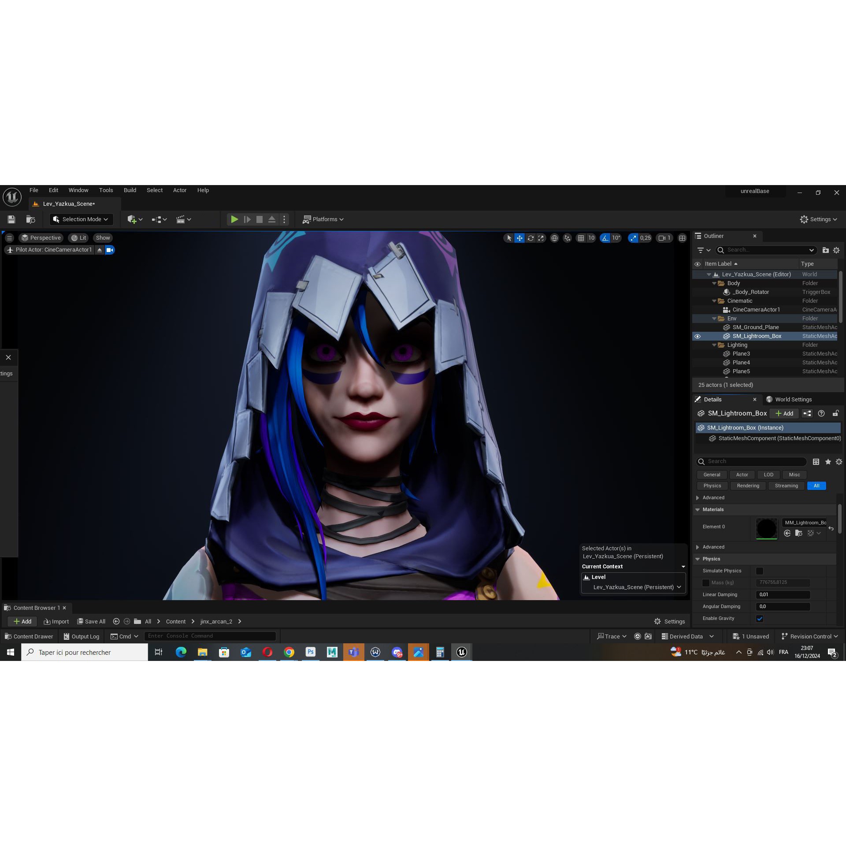Collapse the Physics section in Details
The height and width of the screenshot is (846, 846).
click(698, 559)
